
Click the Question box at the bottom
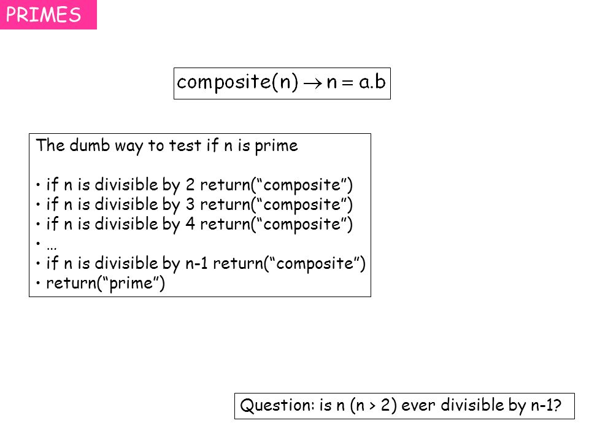(404, 406)
